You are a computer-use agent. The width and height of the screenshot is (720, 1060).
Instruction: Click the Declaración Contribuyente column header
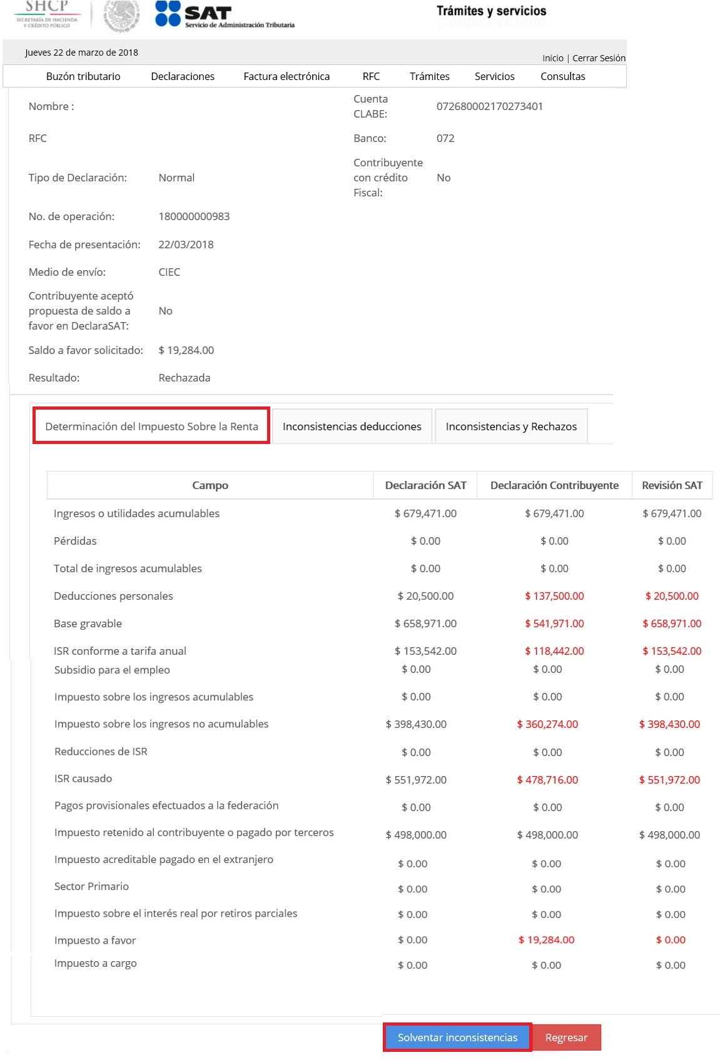[x=554, y=485]
